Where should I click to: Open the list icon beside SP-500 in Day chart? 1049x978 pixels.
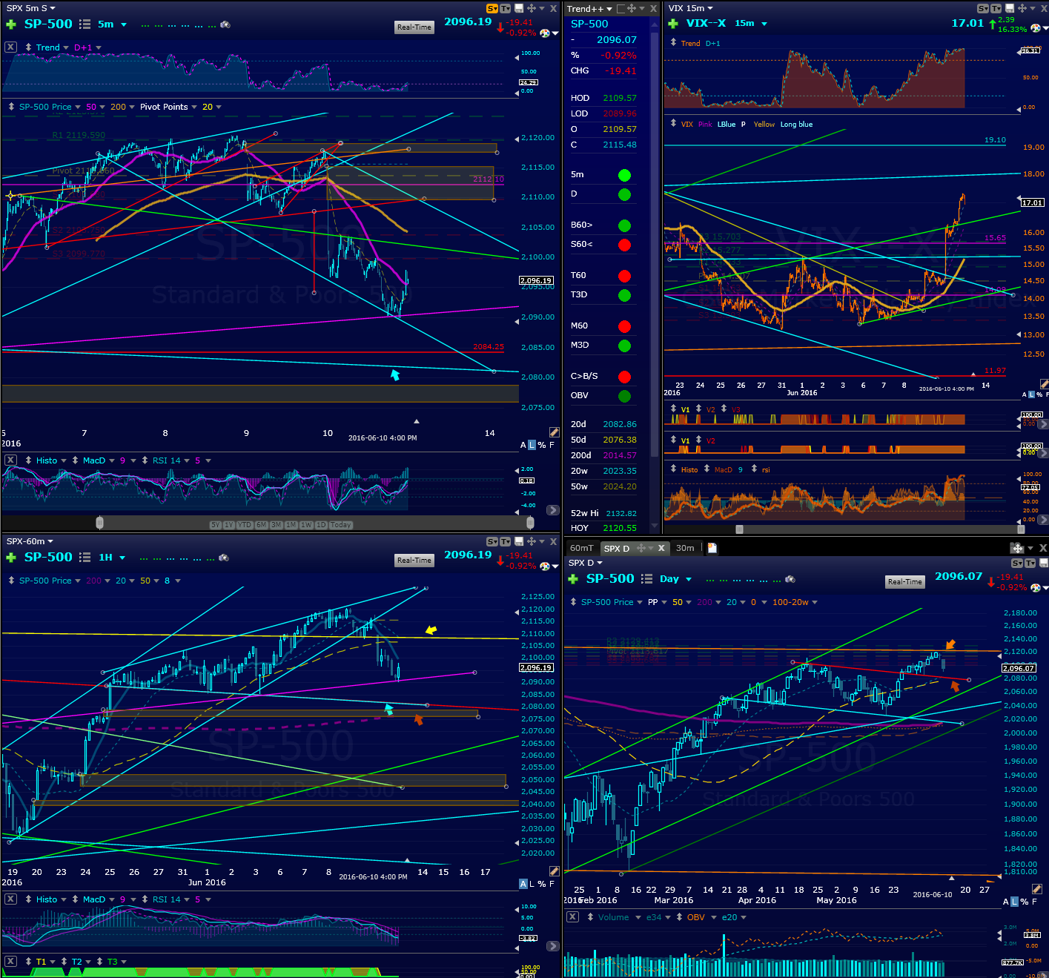(647, 579)
